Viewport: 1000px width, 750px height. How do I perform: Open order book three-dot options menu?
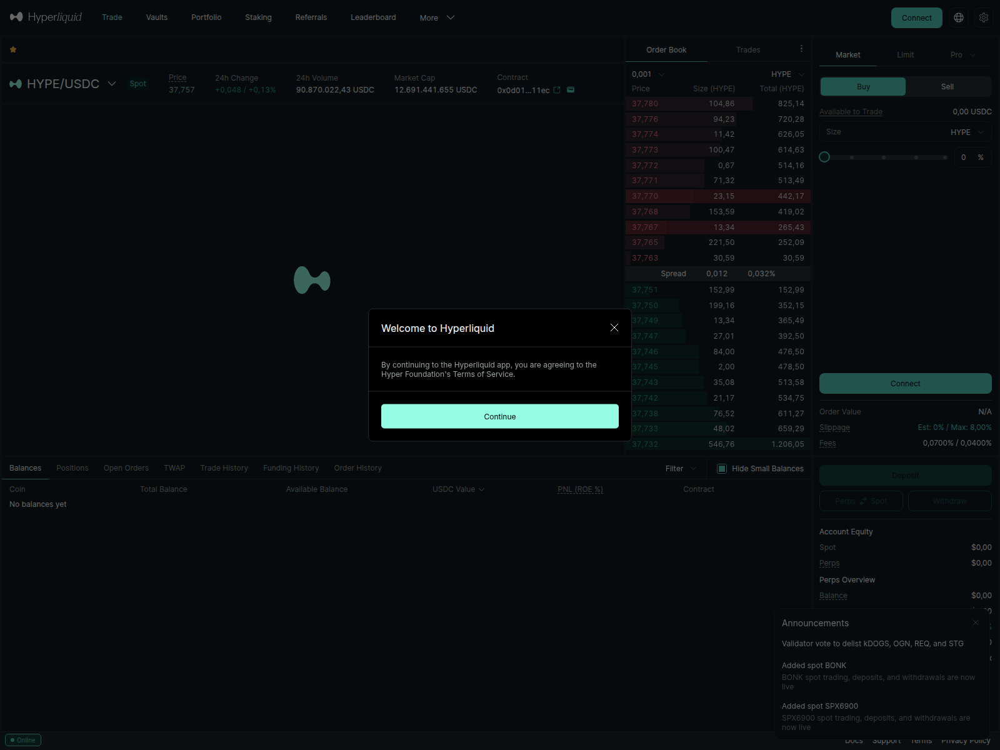click(801, 49)
